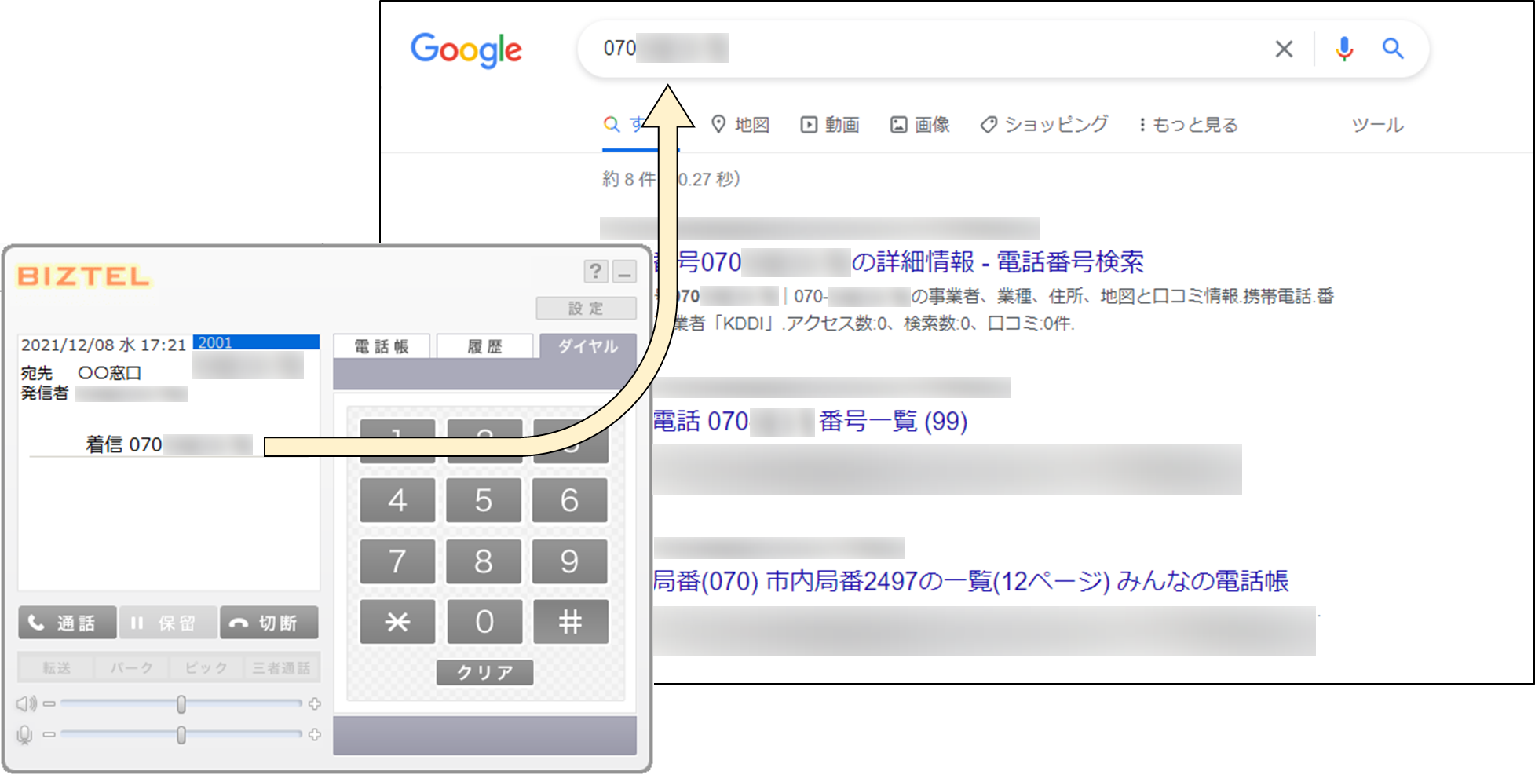Clear the Google search box text

pyautogui.click(x=1284, y=49)
